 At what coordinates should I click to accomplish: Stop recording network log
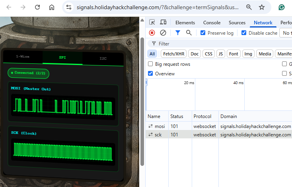point(152,33)
